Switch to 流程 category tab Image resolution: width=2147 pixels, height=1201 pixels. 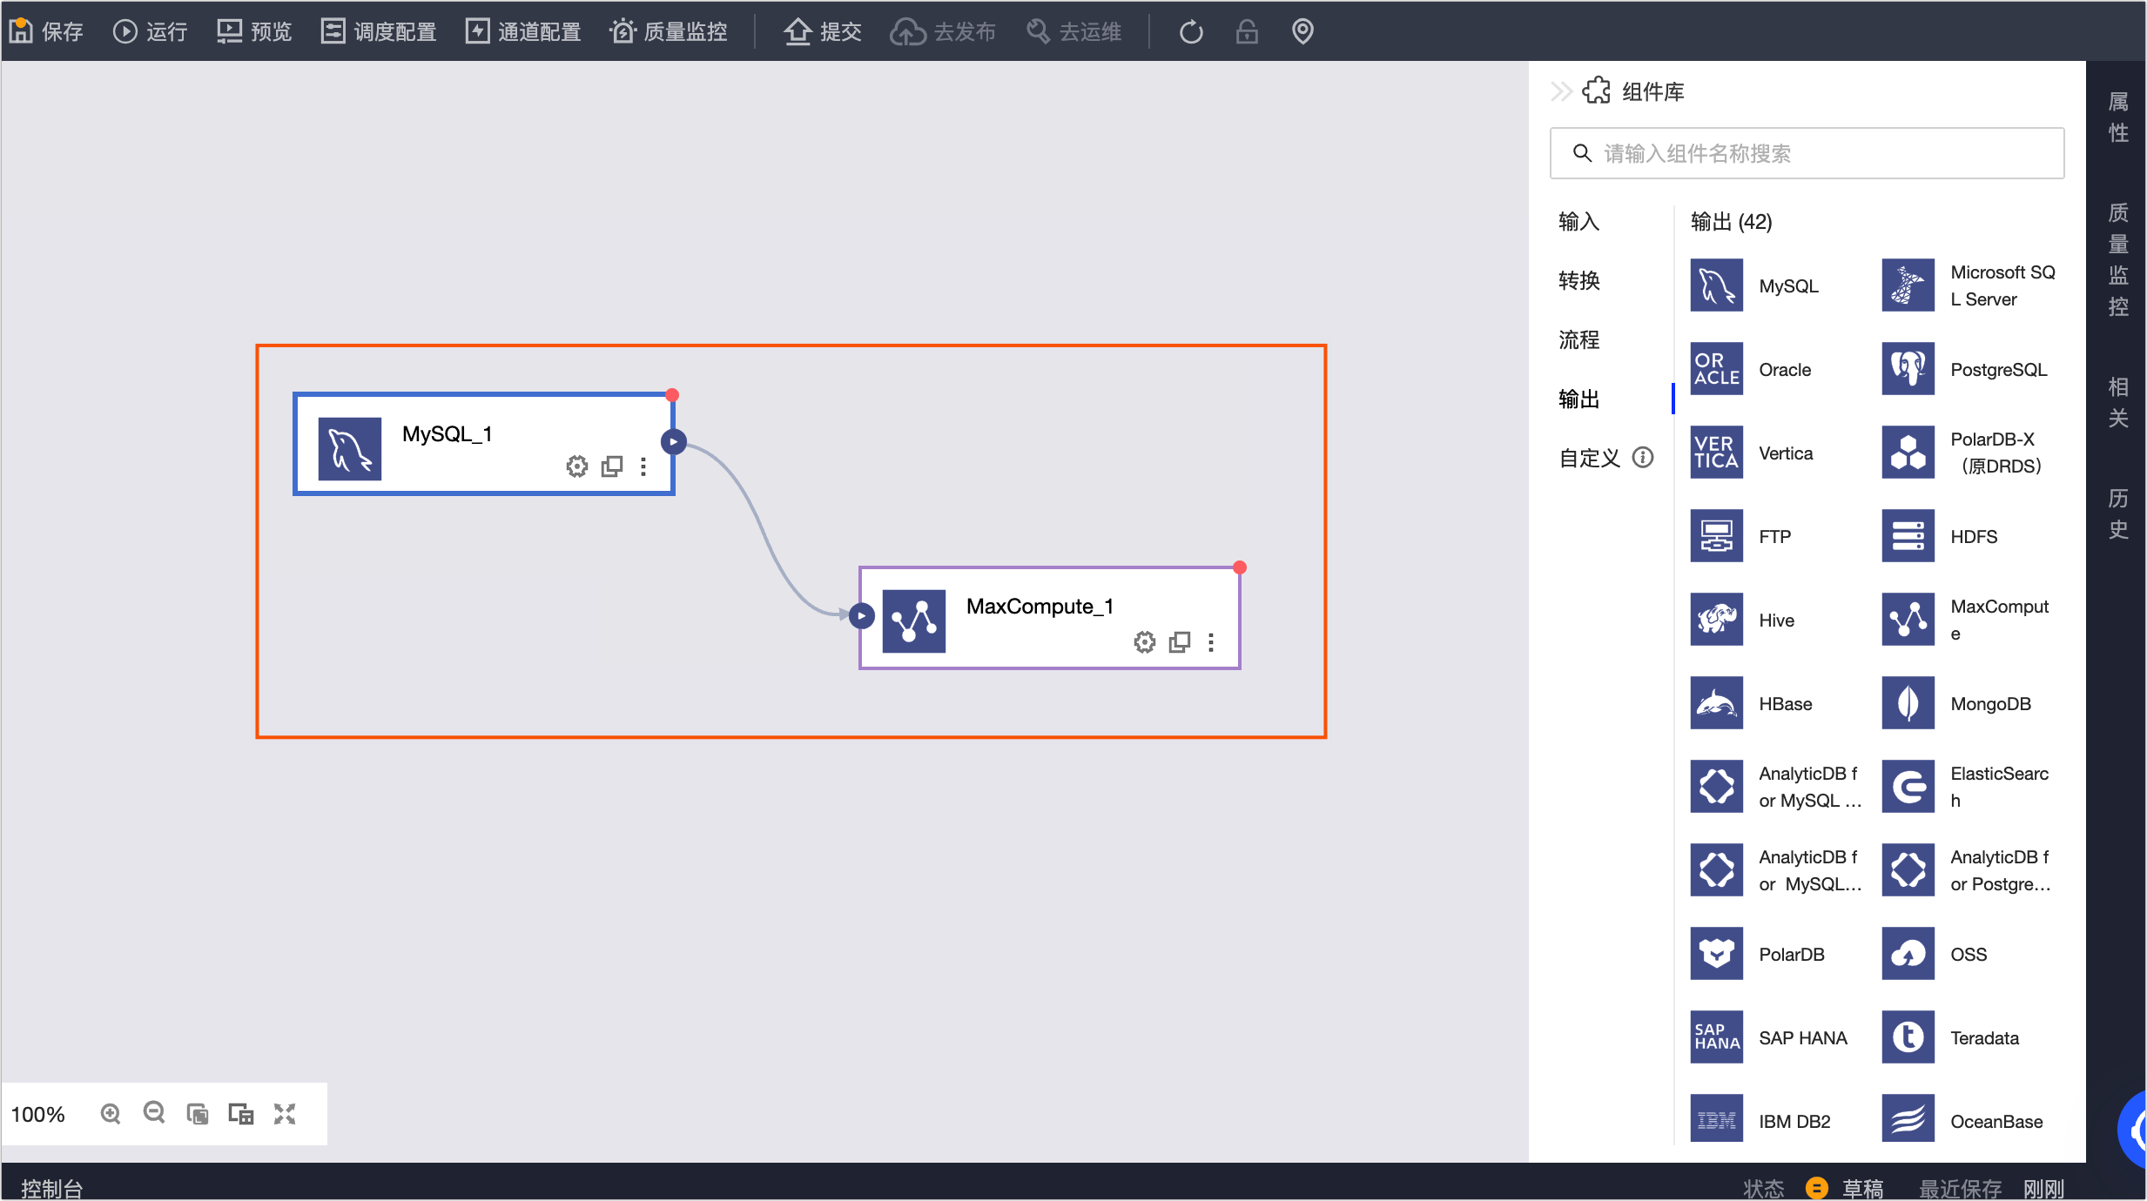pos(1578,340)
